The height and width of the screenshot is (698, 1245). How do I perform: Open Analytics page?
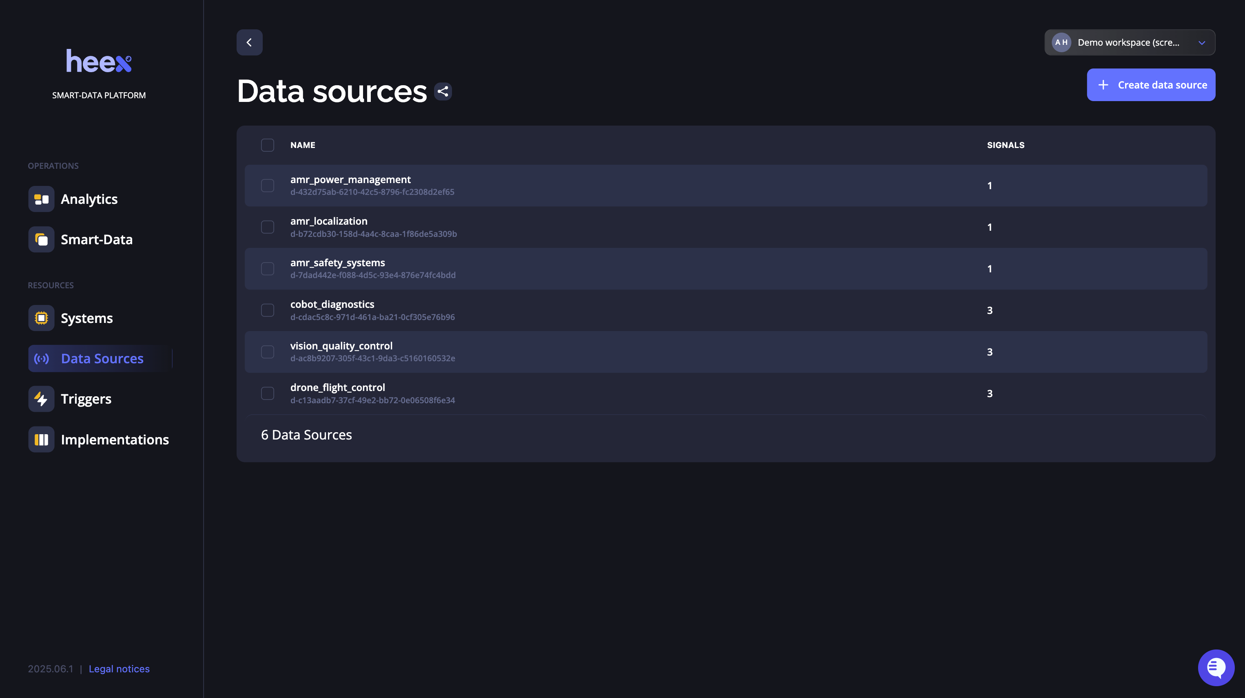[x=89, y=199]
